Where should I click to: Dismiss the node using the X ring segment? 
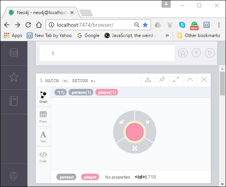(x=147, y=122)
